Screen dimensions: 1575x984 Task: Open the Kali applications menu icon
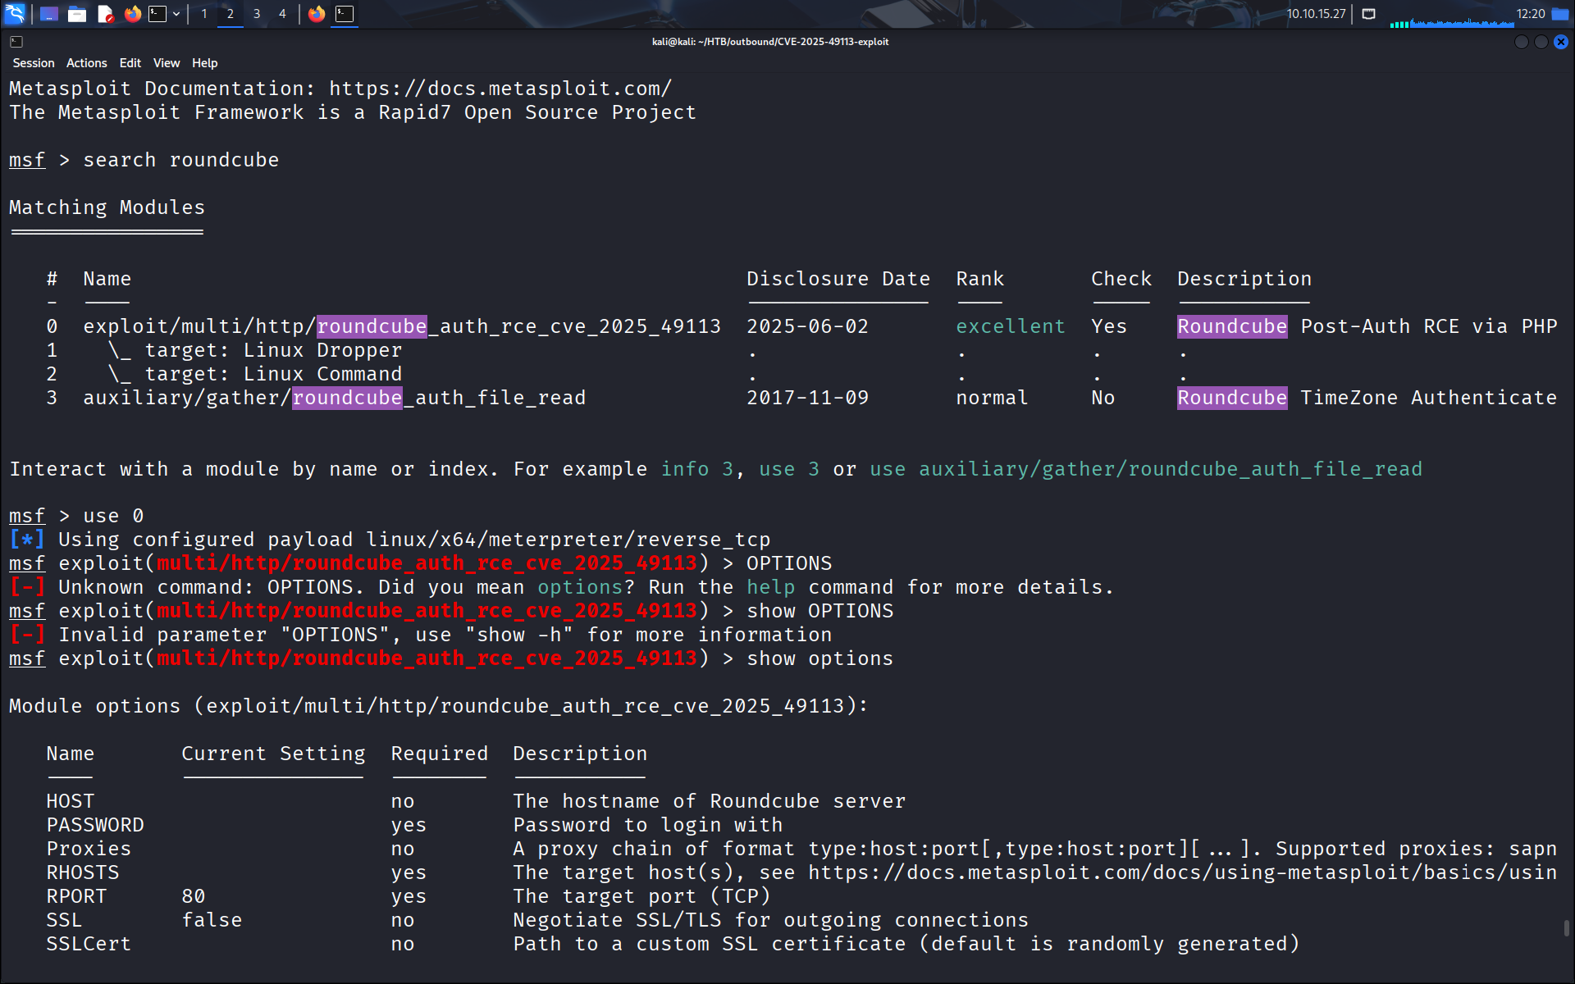click(x=16, y=13)
